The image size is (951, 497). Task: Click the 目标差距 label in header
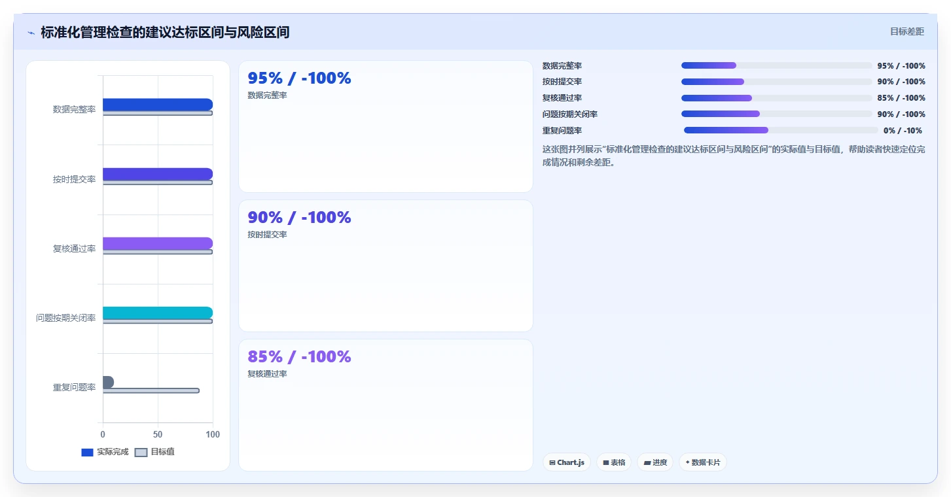tap(906, 31)
